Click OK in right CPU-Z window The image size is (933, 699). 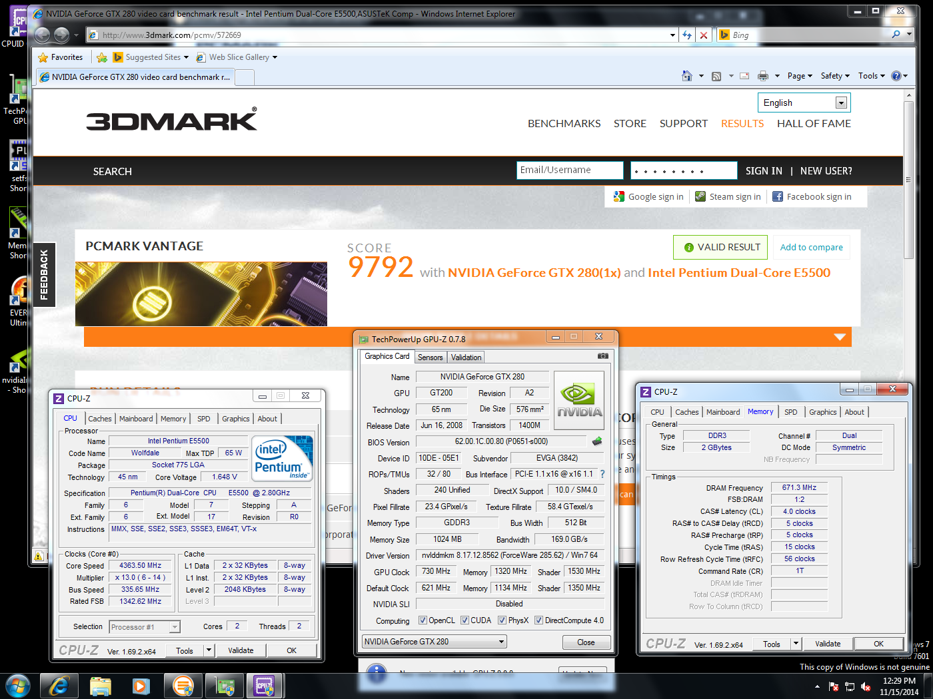coord(878,644)
